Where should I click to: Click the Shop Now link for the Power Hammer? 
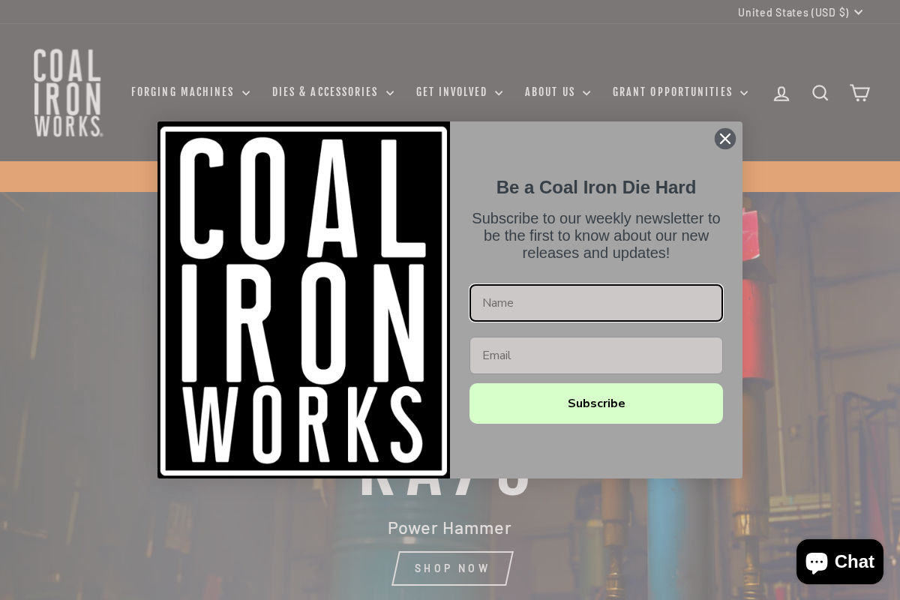point(451,568)
